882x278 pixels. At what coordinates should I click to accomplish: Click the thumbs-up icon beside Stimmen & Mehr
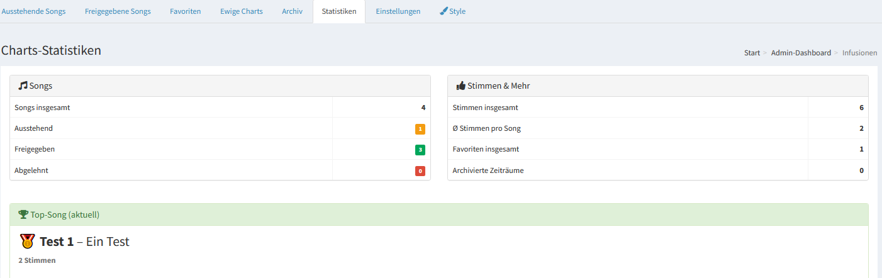(461, 86)
